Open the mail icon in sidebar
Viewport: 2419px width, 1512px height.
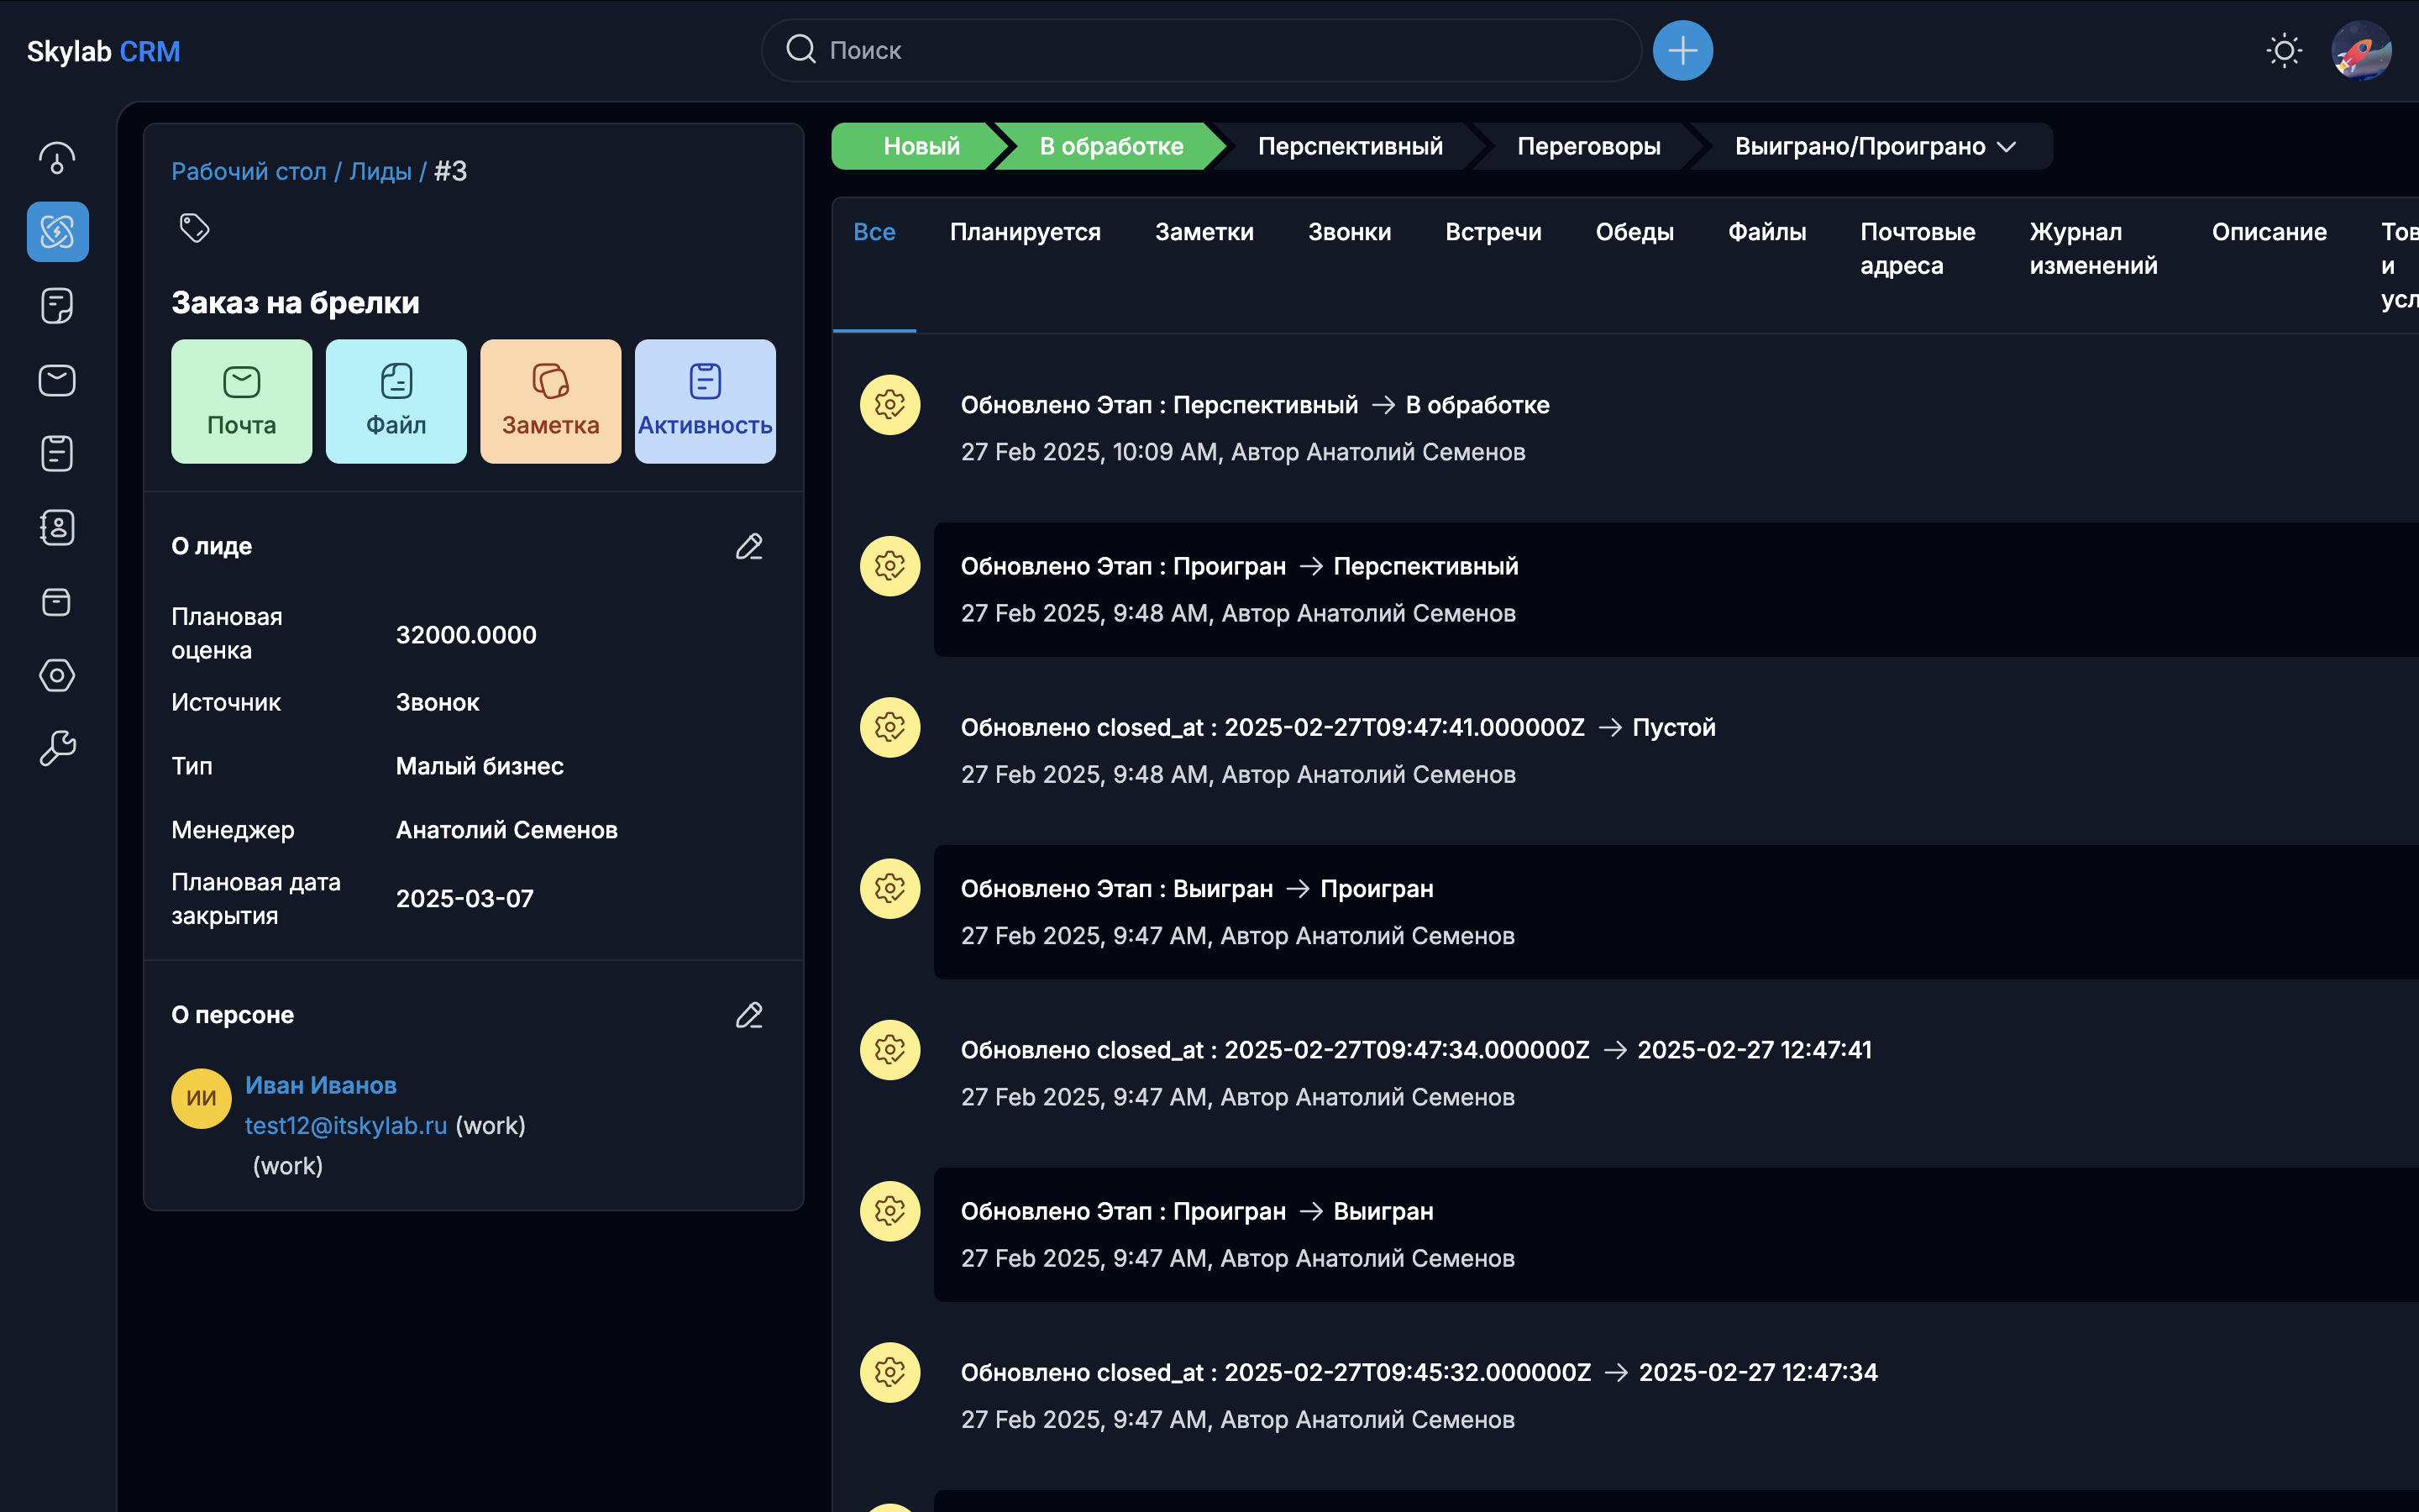tap(57, 380)
